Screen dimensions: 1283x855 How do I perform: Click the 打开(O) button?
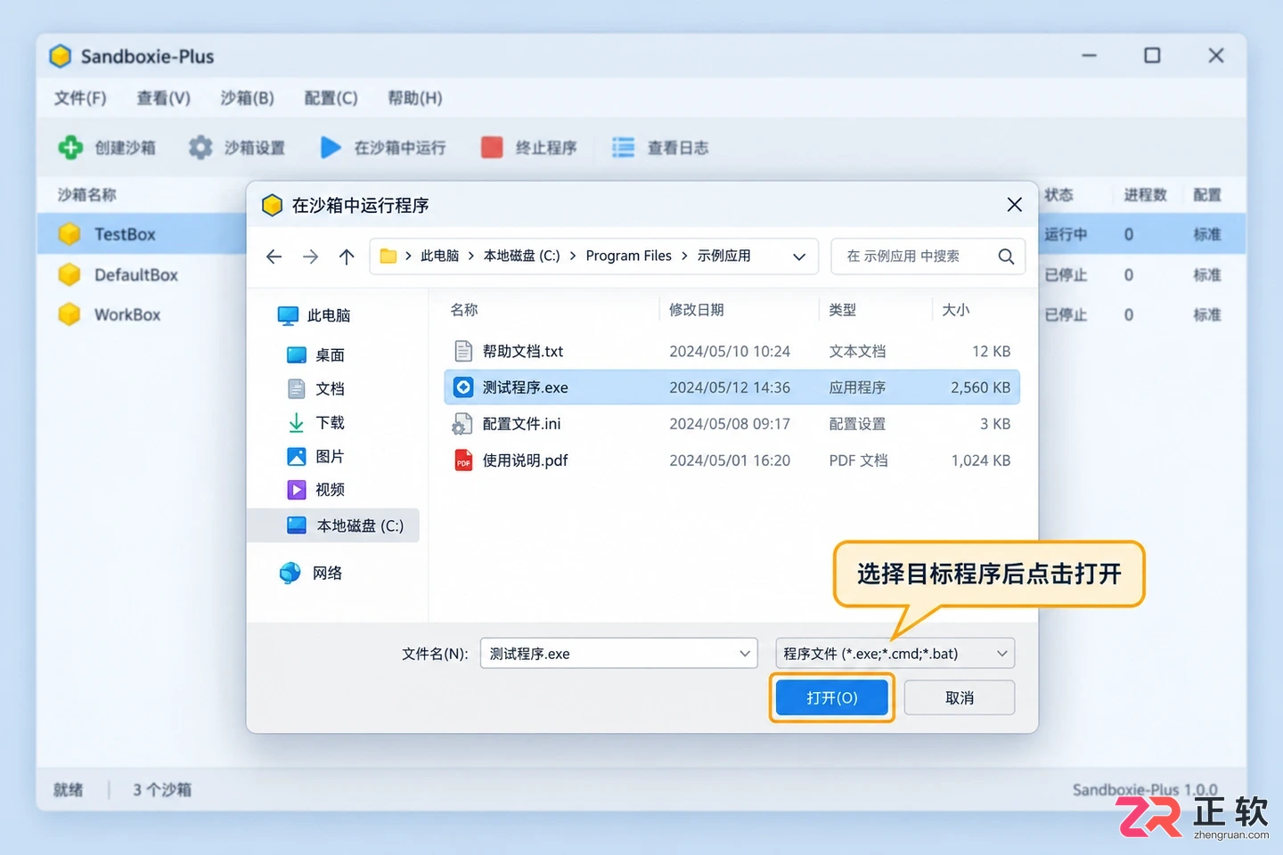pos(832,697)
